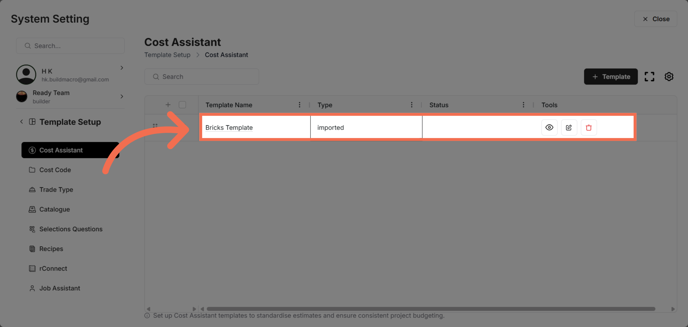Open the Type column options menu
This screenshot has height=327, width=688.
point(412,105)
